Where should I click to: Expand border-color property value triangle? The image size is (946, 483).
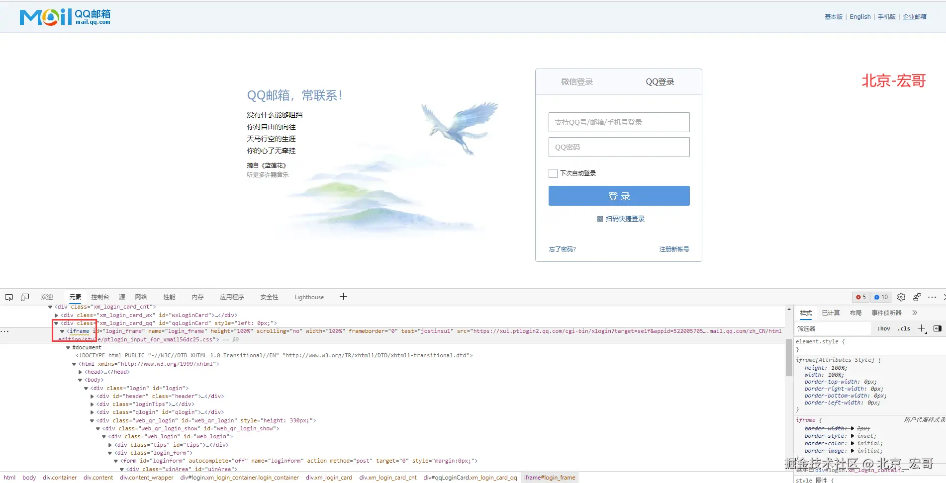[x=852, y=443]
